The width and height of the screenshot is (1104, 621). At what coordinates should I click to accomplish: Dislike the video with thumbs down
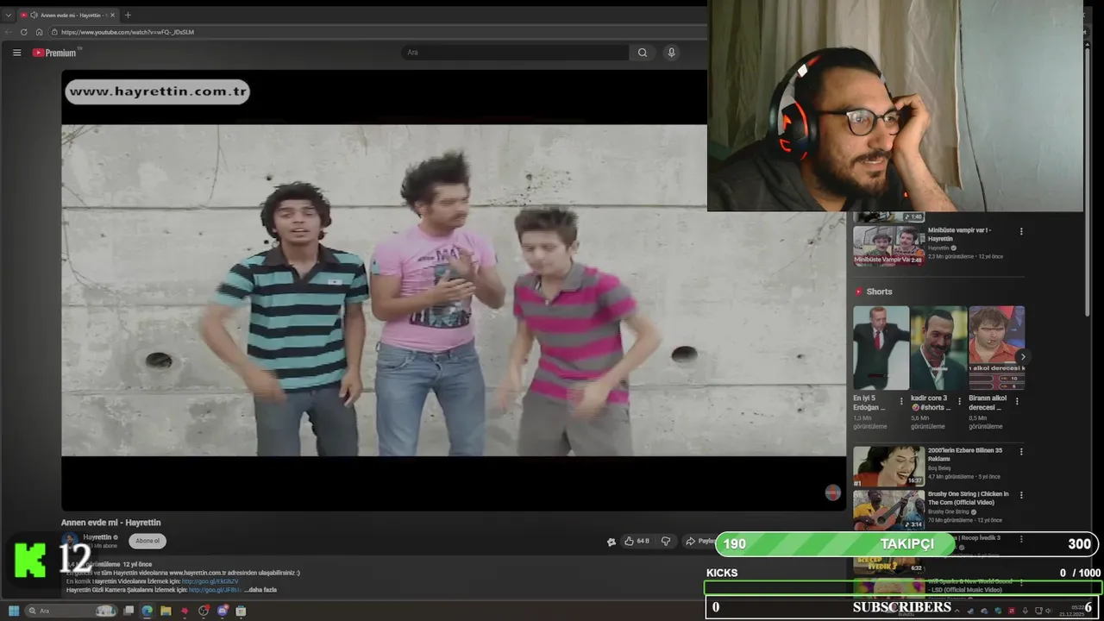click(665, 541)
